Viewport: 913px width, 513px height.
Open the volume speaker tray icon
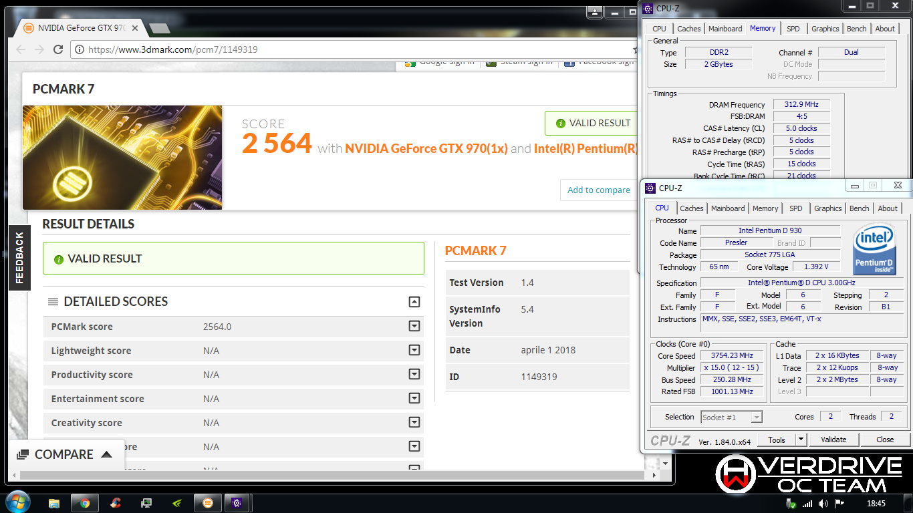[823, 504]
